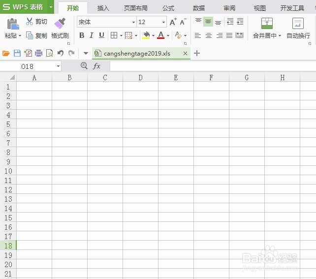Expand WPS menu dropdown arrow
Screen dimensions: 316x279
tap(51, 7)
